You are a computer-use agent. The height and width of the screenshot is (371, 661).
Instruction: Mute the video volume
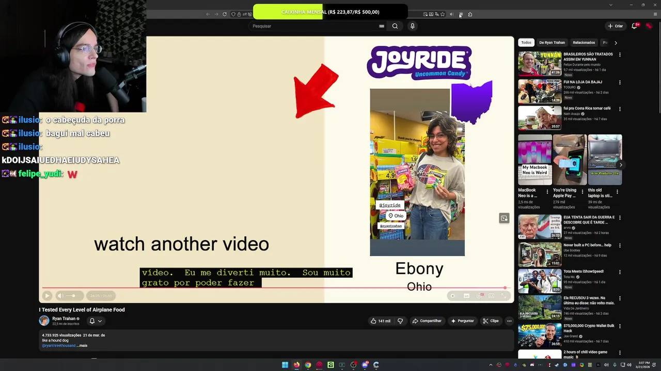coord(60,296)
